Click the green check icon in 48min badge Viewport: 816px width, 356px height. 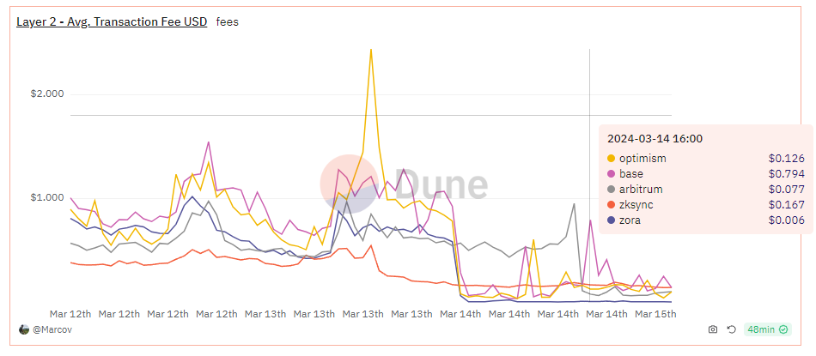783,329
